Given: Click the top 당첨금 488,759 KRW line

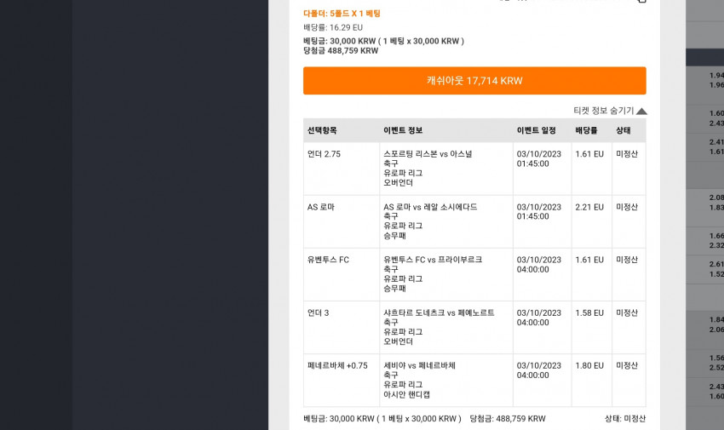Looking at the screenshot, I should tap(341, 51).
